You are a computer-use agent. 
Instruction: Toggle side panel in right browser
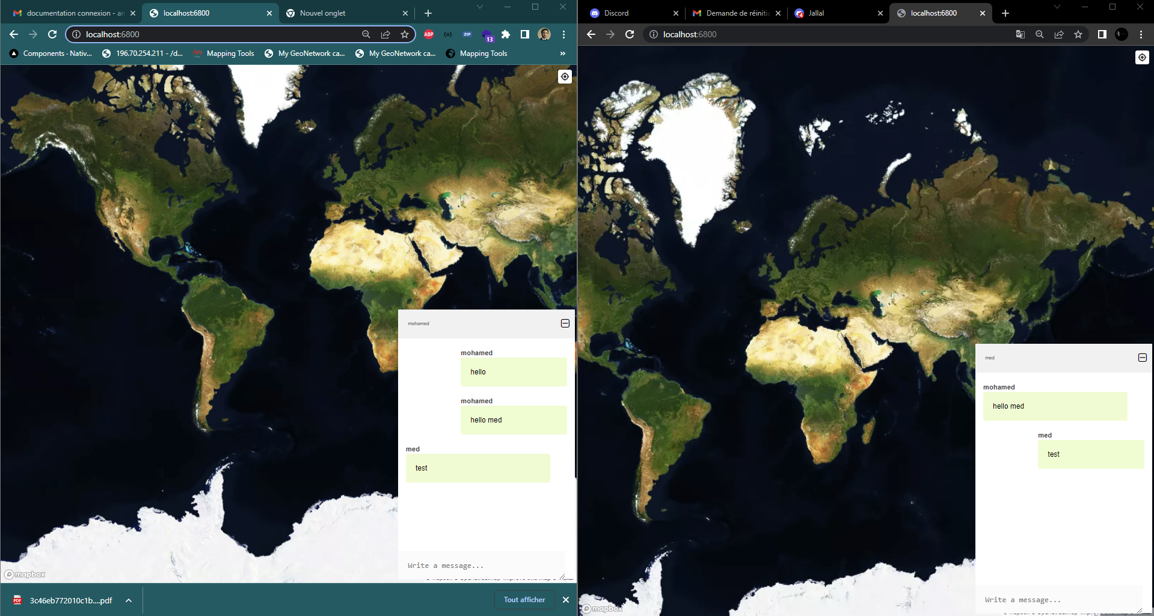[1102, 34]
